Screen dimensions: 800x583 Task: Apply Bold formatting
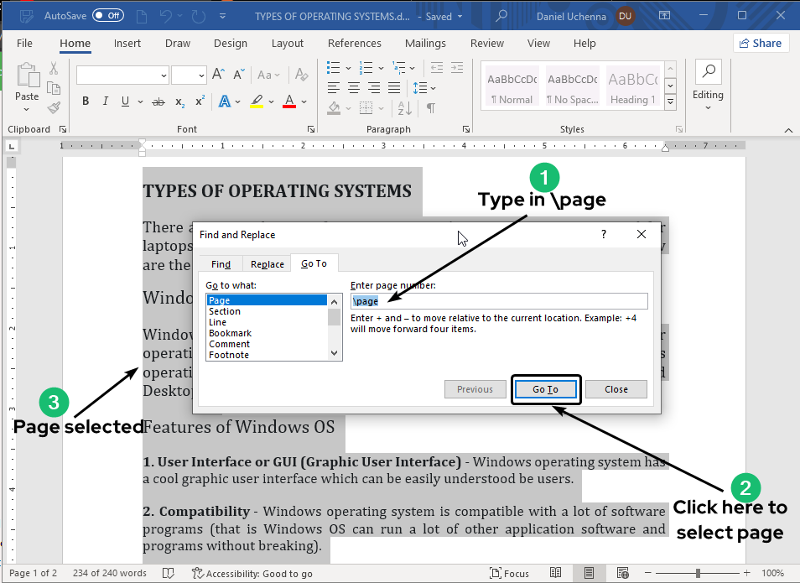click(85, 102)
